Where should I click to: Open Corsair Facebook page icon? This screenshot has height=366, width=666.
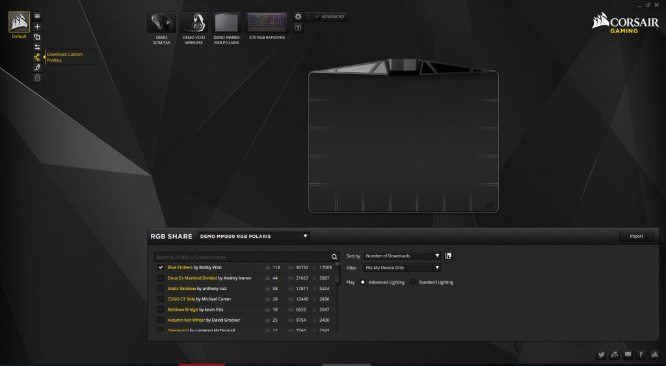[641, 354]
